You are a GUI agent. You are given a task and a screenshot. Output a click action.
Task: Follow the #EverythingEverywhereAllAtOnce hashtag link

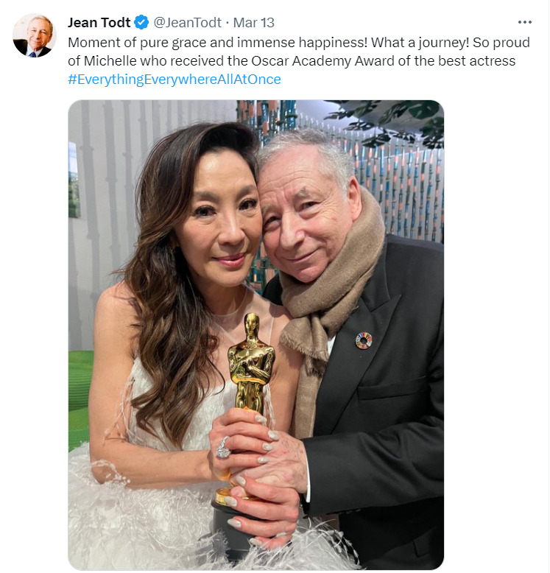pyautogui.click(x=174, y=80)
